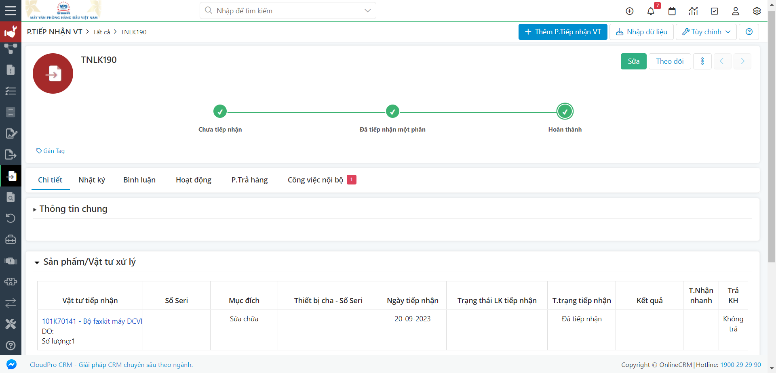Screen dimensions: 776x373
Task: Switch to the Chi tiết tab
Action: click(50, 180)
